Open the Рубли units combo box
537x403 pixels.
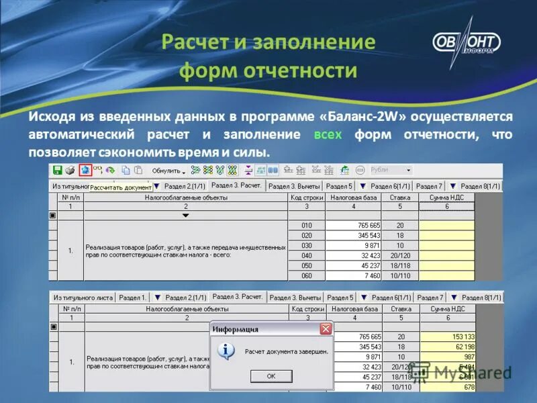pos(391,170)
